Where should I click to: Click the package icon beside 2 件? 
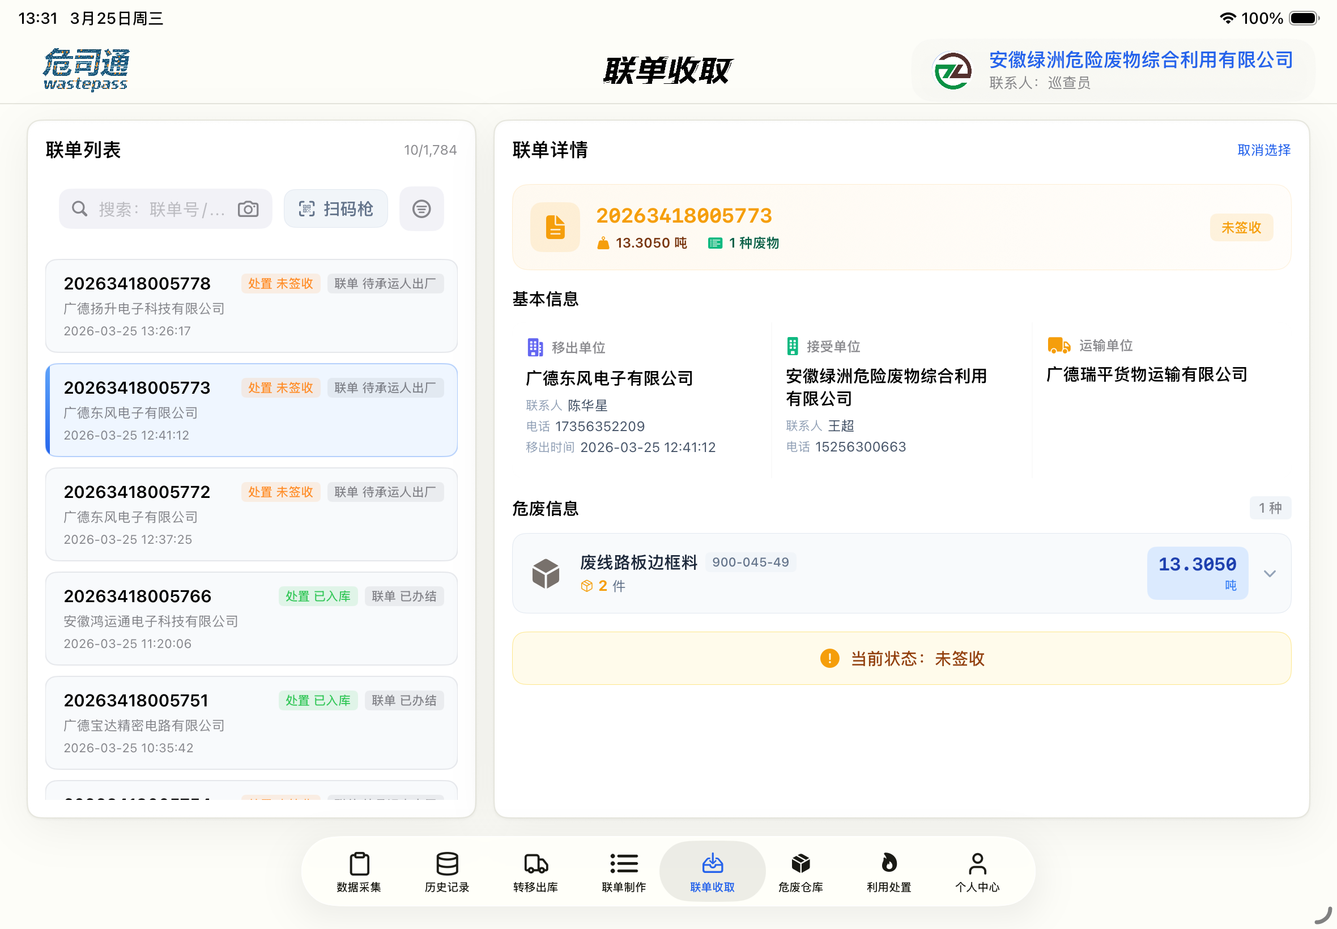tap(587, 586)
